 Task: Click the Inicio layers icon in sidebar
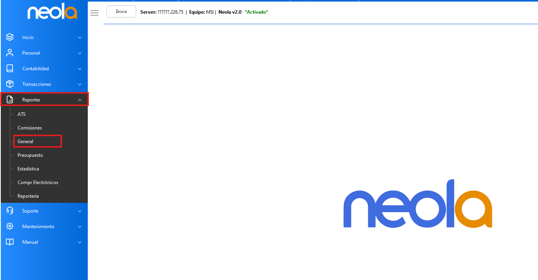tap(10, 37)
